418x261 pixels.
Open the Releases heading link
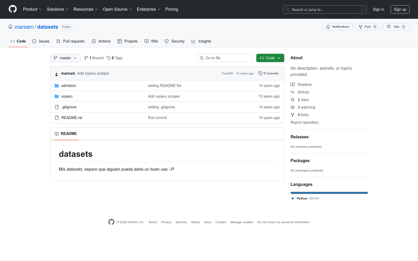[x=299, y=137]
